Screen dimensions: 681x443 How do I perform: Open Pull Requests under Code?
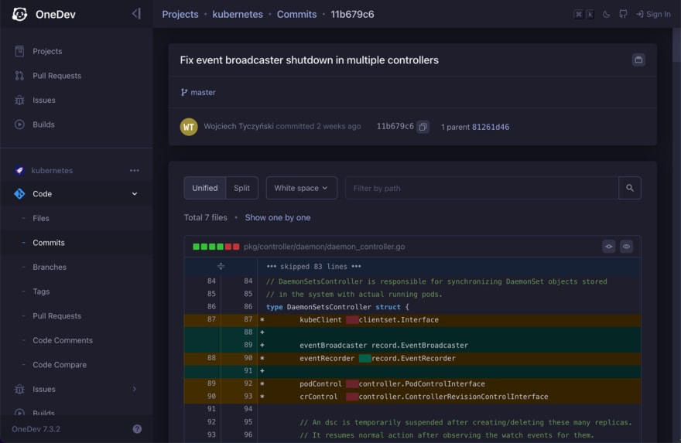coord(57,316)
